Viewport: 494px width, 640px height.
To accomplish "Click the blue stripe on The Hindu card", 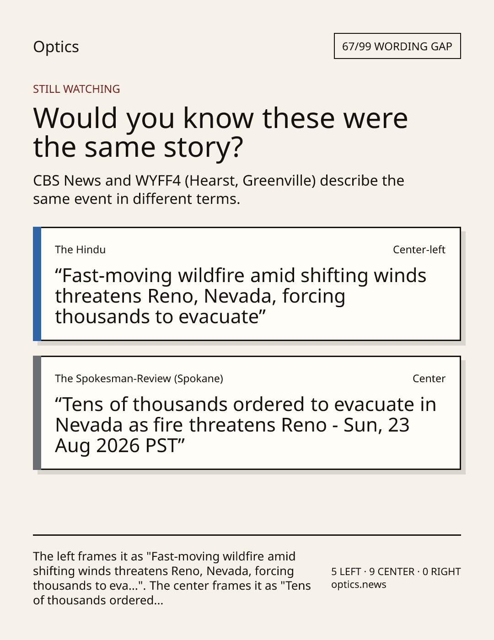I will tap(37, 284).
